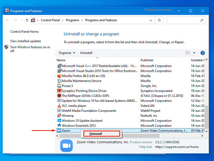This screenshot has width=214, height=161.
Task: Expand the chevron after Control Panel breadcrumb
Action: point(63,20)
